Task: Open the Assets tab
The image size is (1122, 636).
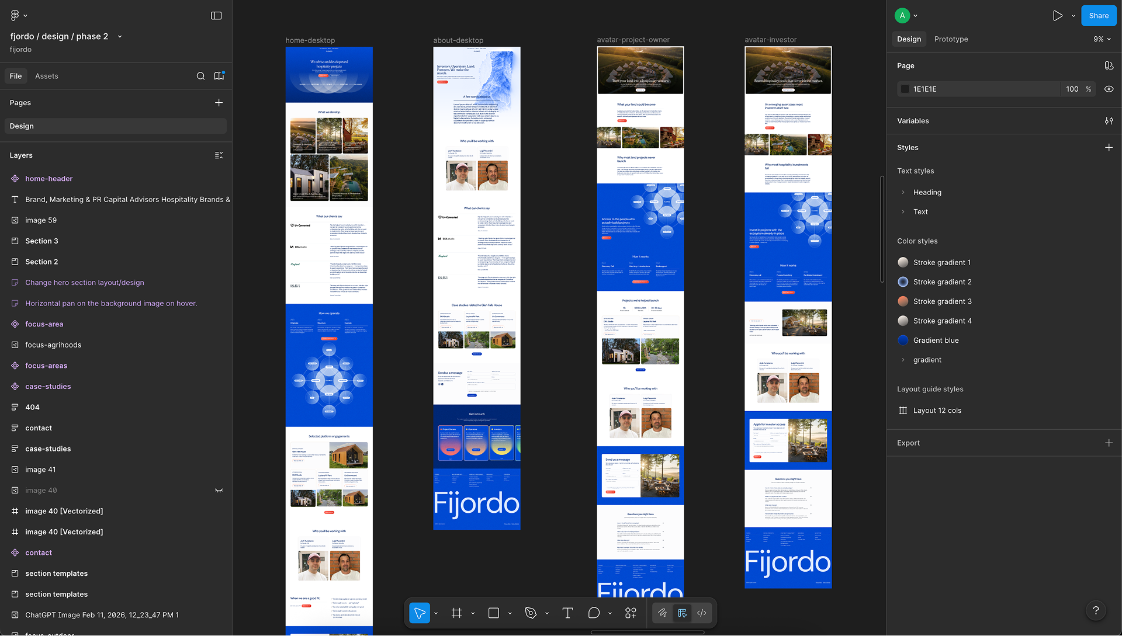Action: point(47,76)
